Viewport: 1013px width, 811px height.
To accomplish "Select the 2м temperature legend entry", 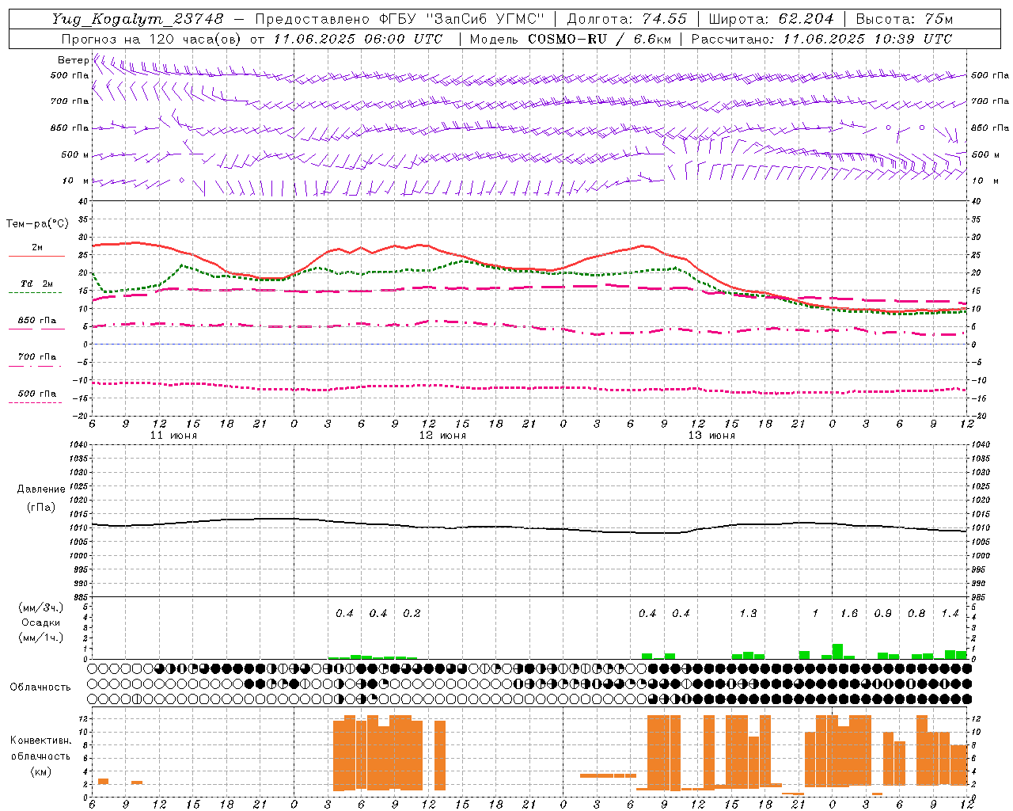I will [37, 248].
